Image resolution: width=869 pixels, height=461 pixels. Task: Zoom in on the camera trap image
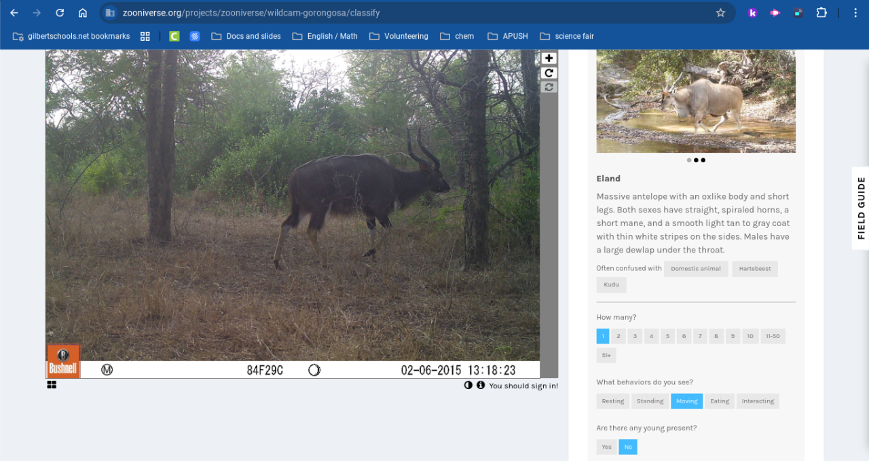[x=549, y=58]
